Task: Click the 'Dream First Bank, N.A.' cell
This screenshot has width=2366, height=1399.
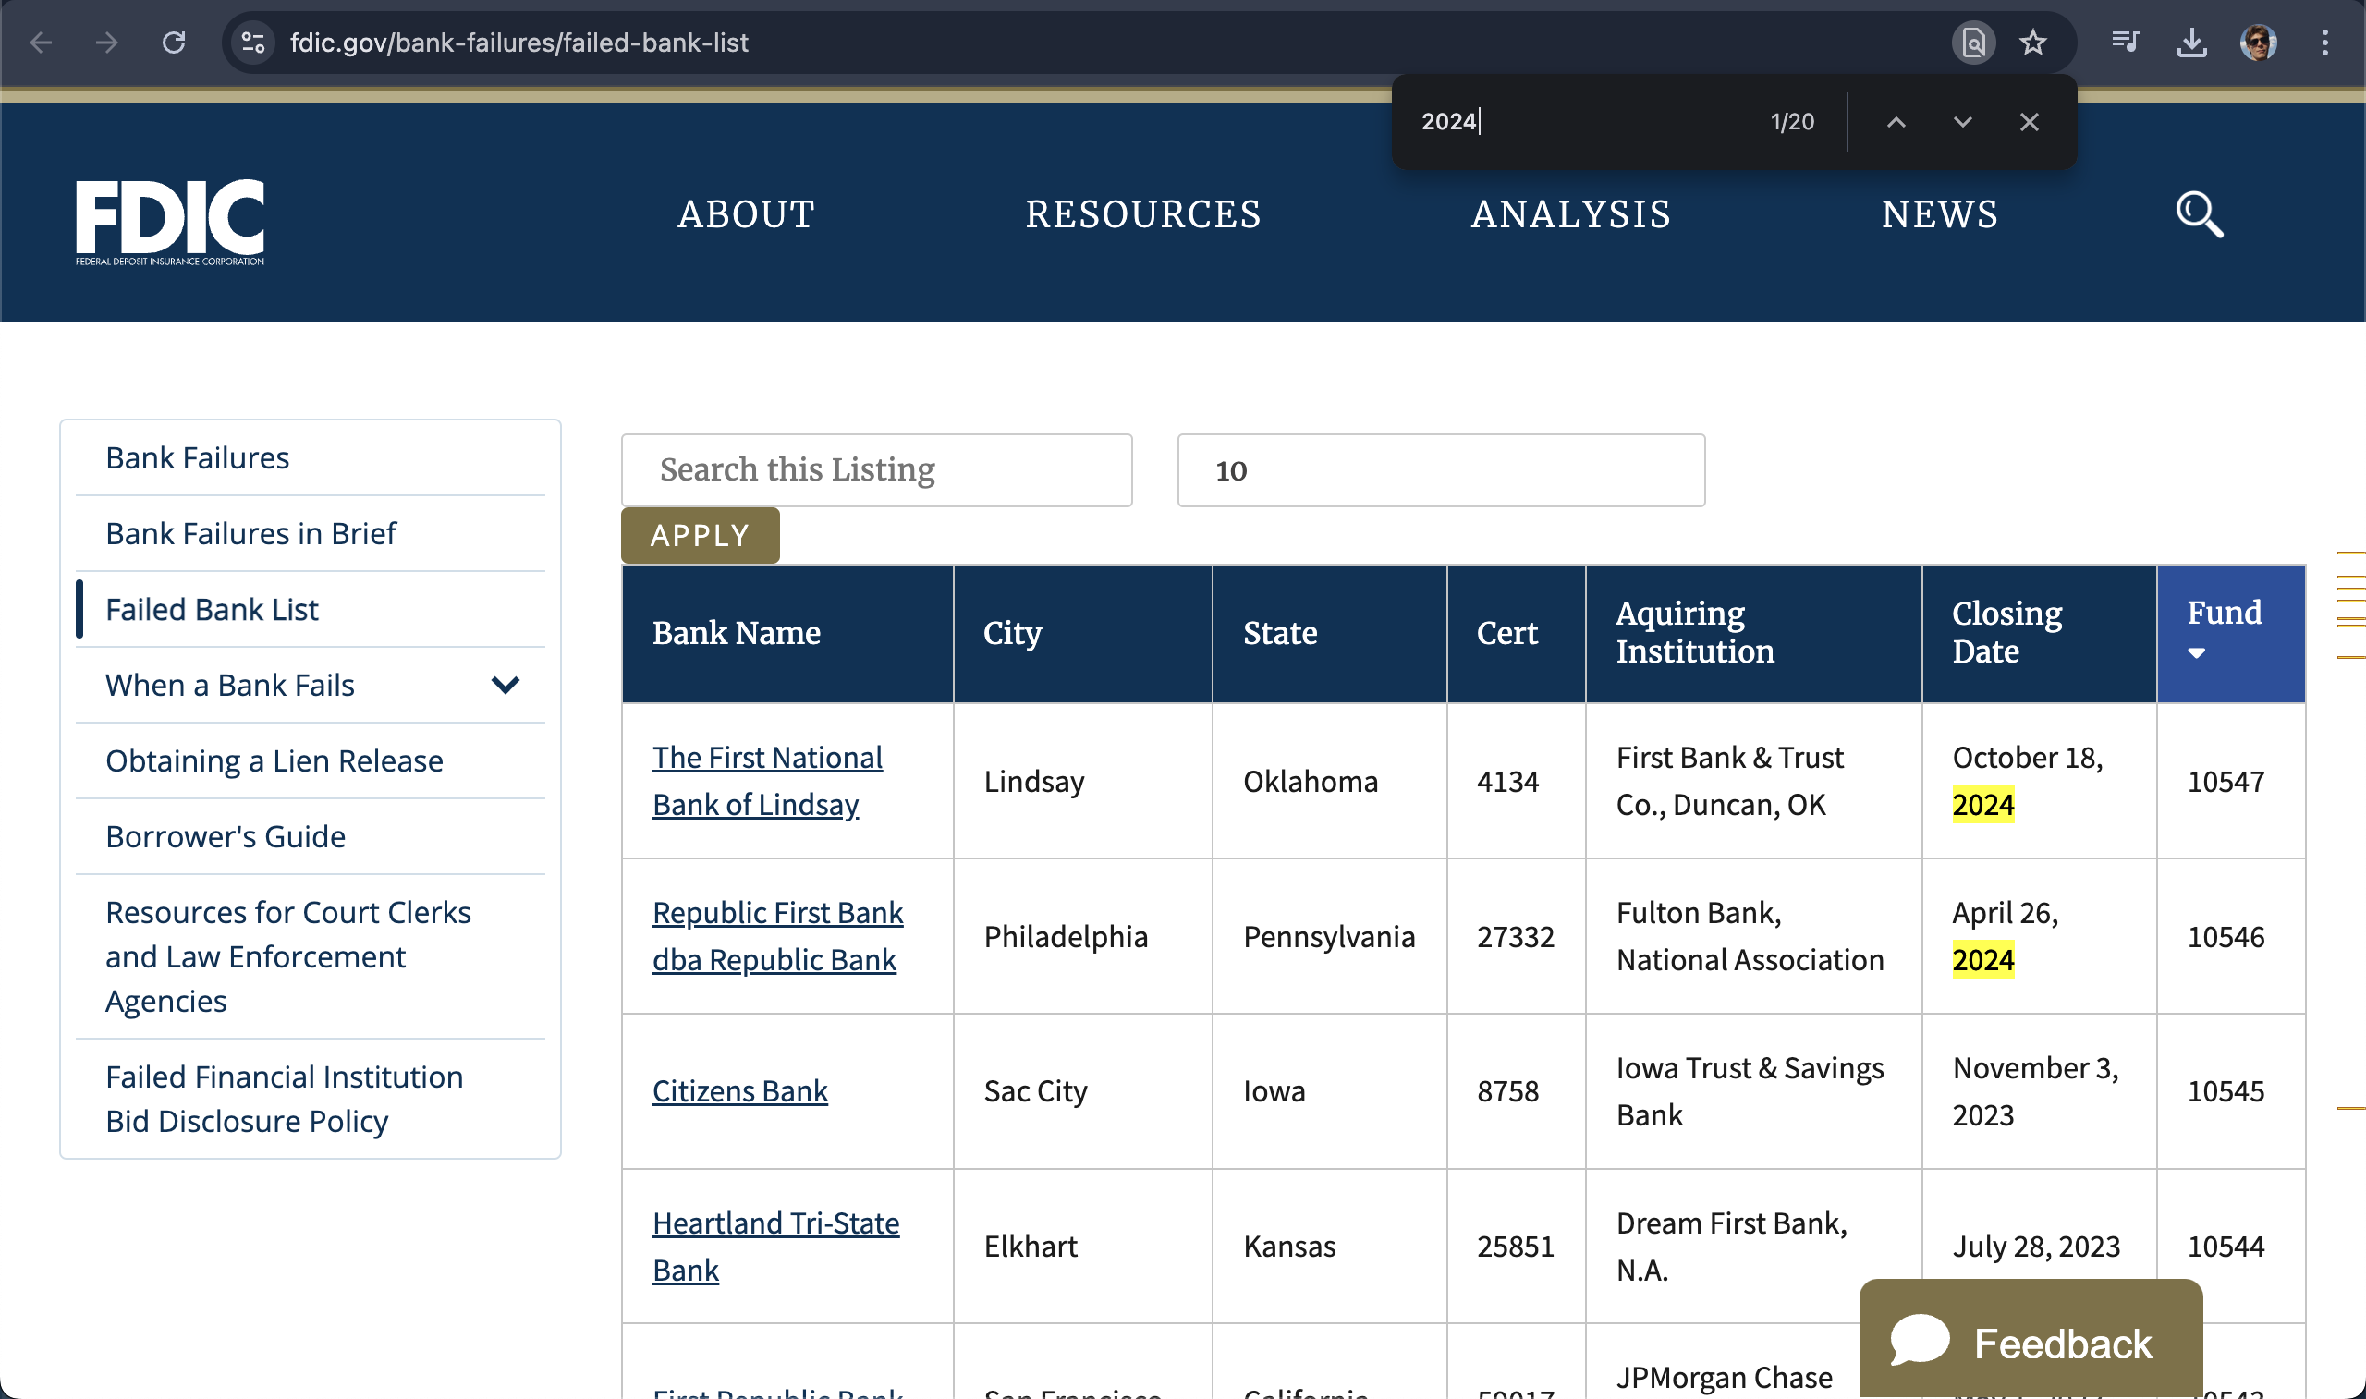Action: (1731, 1247)
